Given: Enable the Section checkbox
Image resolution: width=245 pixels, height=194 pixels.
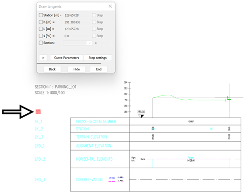Looking at the screenshot, I should coord(41,43).
